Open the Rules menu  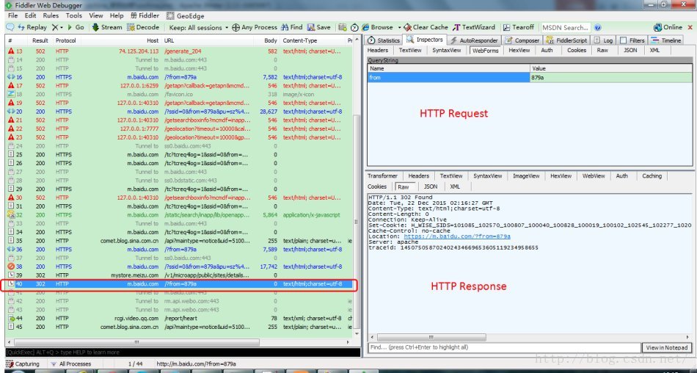51,15
